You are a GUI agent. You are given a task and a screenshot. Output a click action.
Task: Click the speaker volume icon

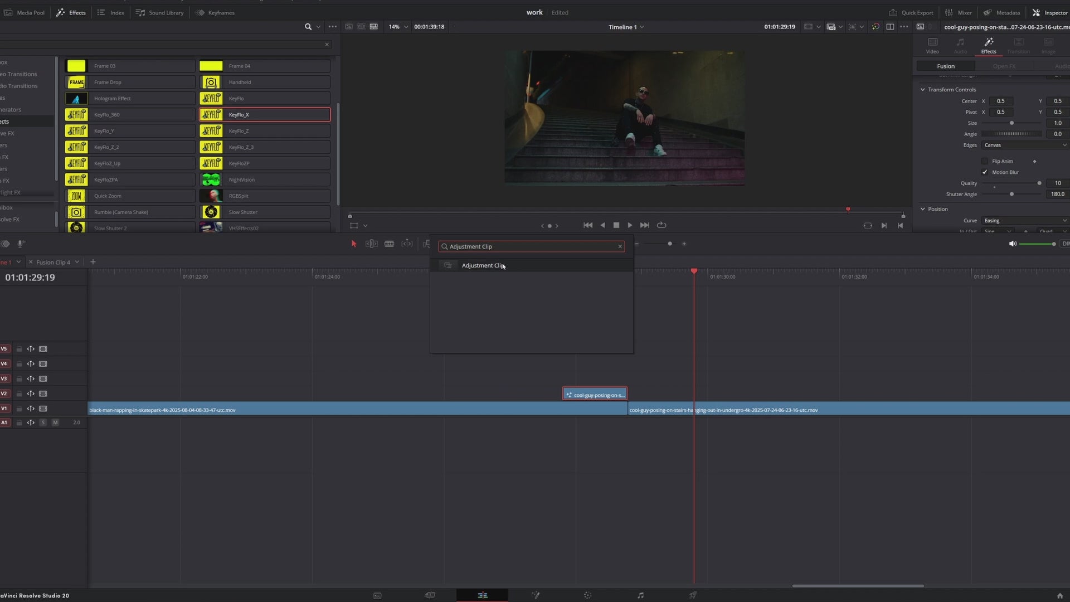click(1013, 244)
